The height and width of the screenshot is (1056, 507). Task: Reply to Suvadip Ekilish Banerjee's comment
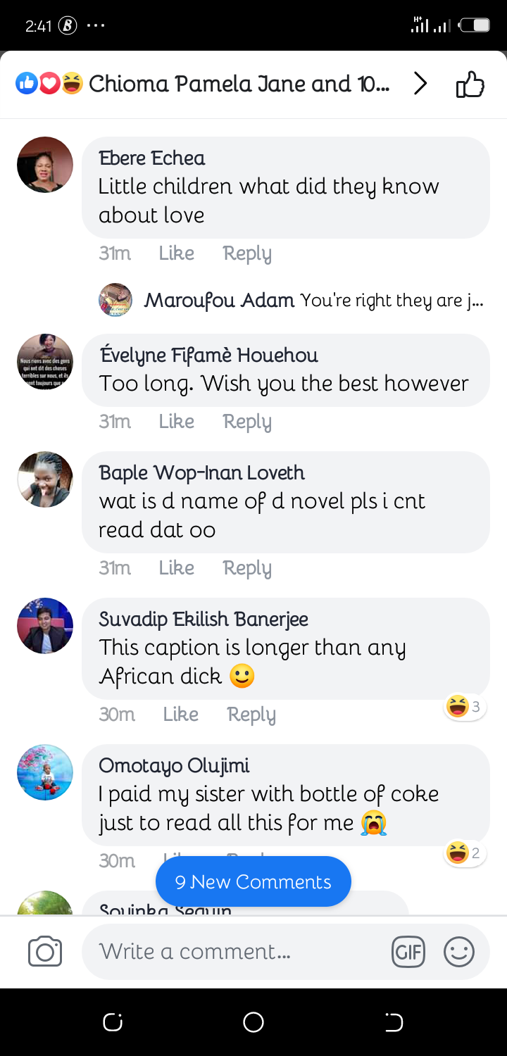[x=251, y=715]
